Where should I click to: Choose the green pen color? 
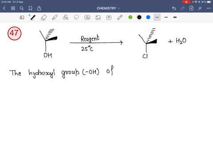pyautogui.click(x=130, y=17)
